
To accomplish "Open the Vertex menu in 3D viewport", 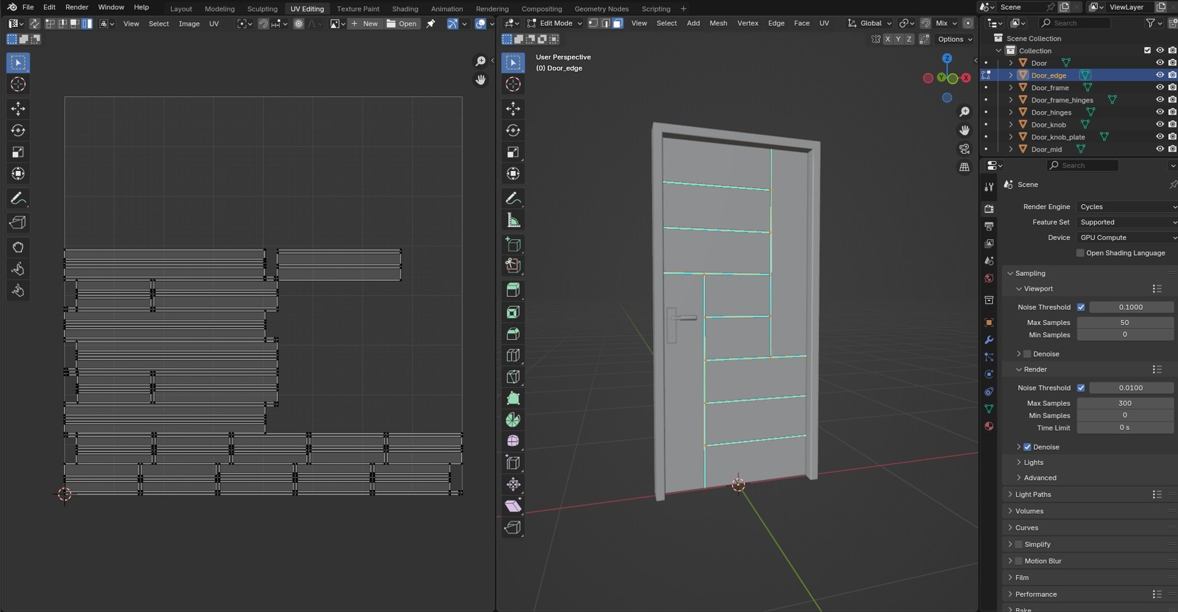I will (747, 23).
